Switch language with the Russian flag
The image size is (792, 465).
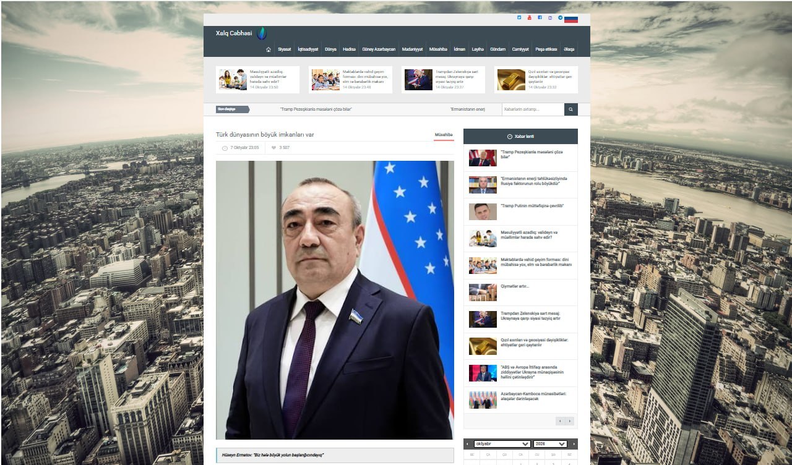click(x=571, y=19)
